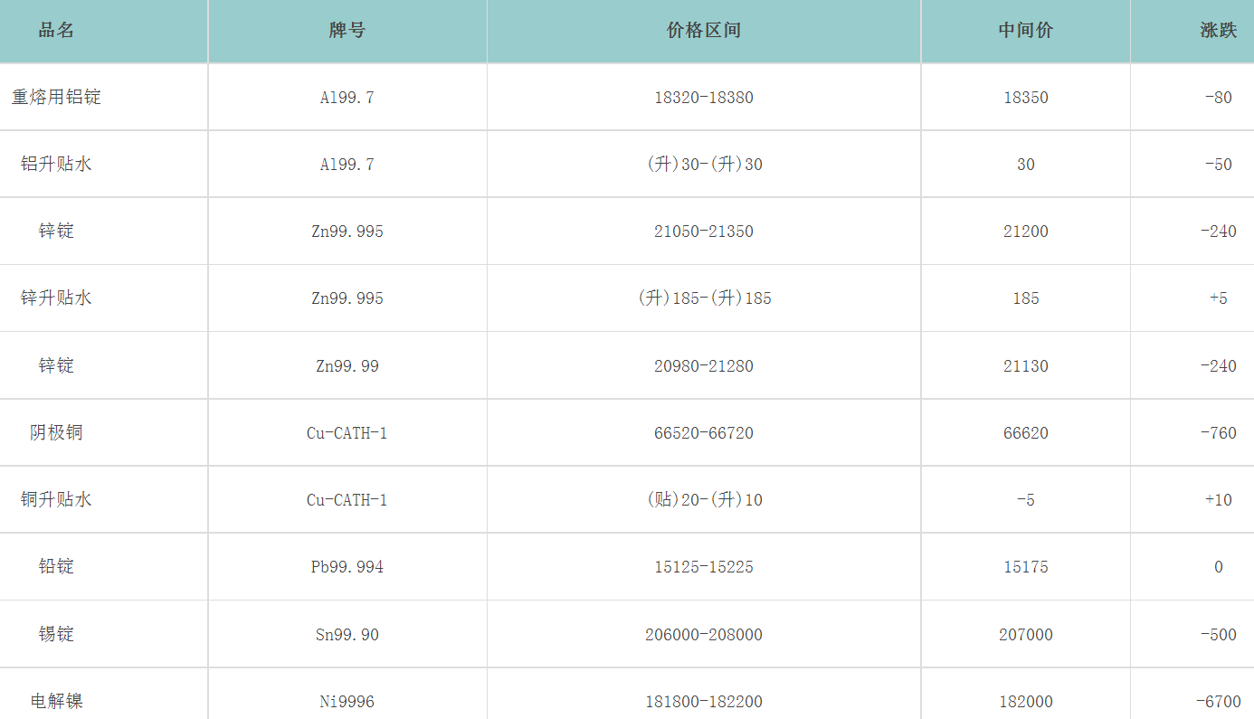Click the 66520-66720 price range cell
Screen dimensions: 1254x719
(x=704, y=433)
